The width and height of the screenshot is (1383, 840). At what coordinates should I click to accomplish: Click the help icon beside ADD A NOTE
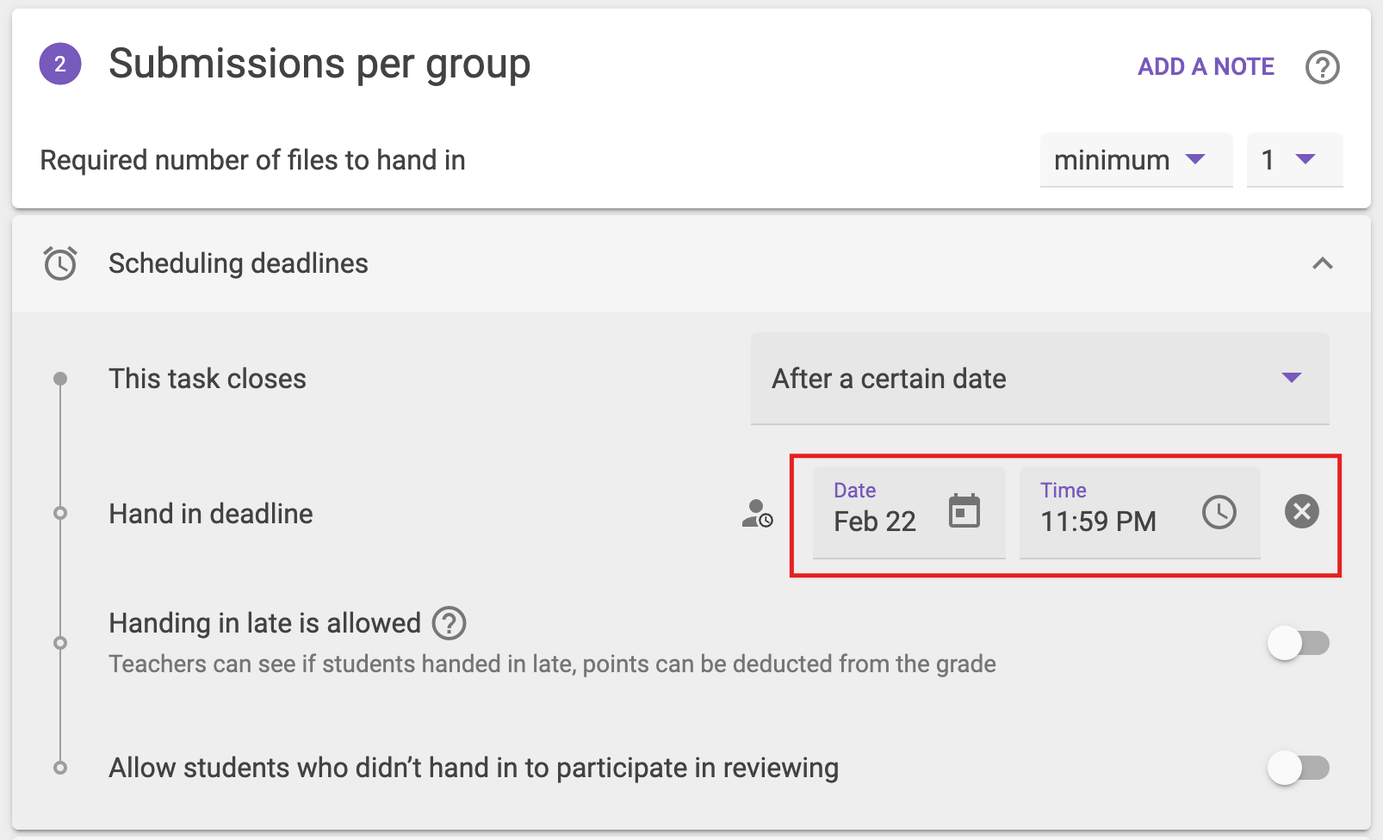1322,67
